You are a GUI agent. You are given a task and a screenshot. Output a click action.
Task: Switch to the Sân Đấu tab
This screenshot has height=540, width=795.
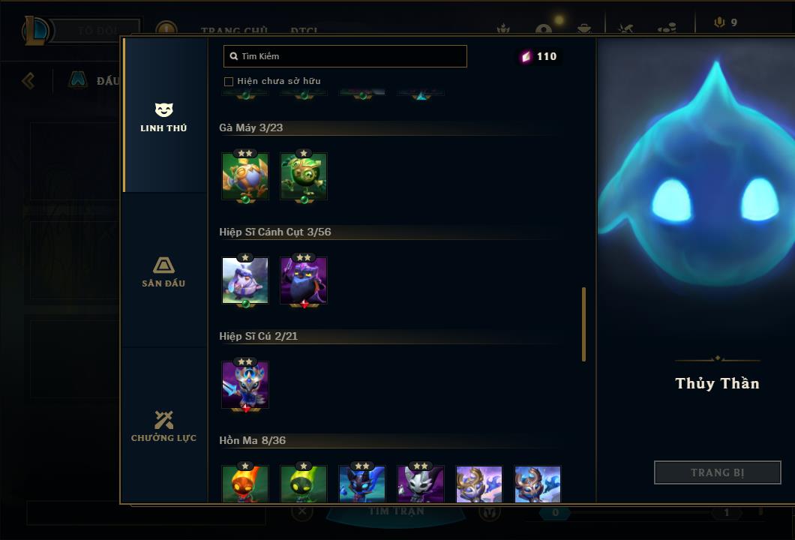[x=163, y=271]
